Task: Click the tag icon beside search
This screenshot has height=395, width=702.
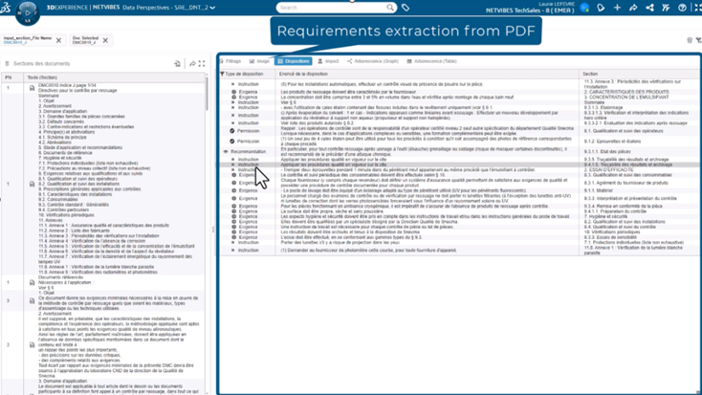Action: (x=406, y=8)
